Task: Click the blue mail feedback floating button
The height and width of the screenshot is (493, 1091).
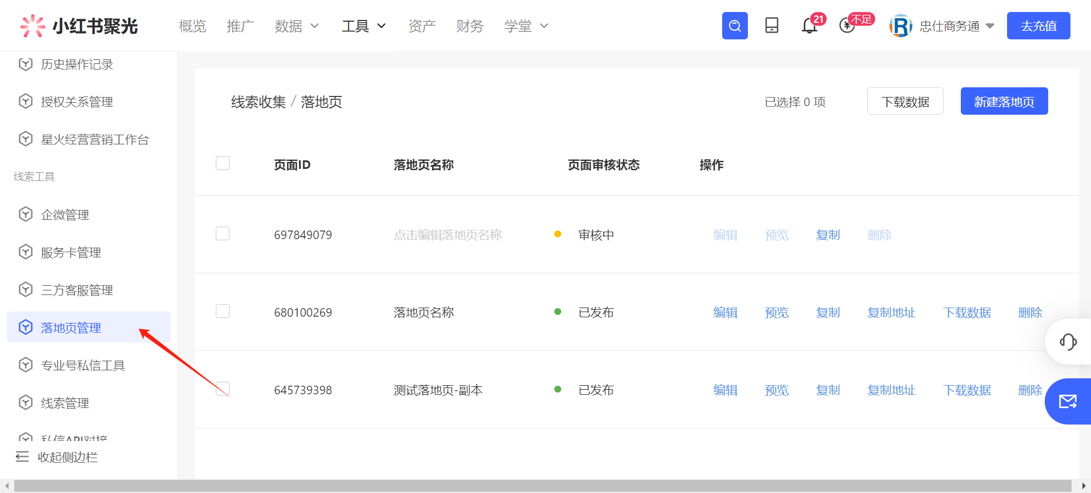Action: point(1068,402)
